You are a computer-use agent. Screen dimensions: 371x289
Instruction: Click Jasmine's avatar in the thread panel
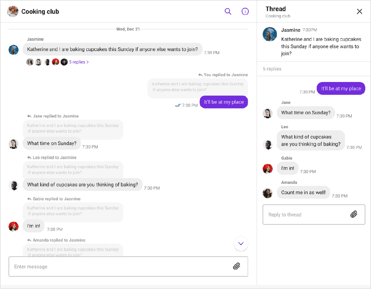pos(270,34)
